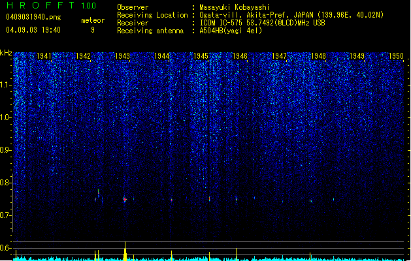Click time marker 1943
This screenshot has width=411, height=261.
[122, 56]
